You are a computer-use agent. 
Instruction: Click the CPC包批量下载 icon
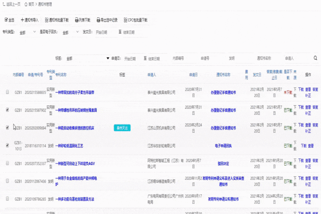click(x=125, y=20)
